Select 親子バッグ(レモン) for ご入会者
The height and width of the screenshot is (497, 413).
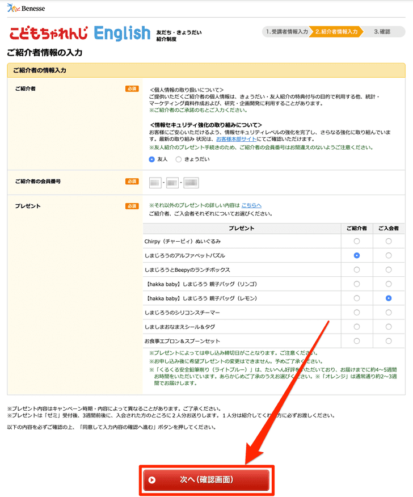click(389, 298)
